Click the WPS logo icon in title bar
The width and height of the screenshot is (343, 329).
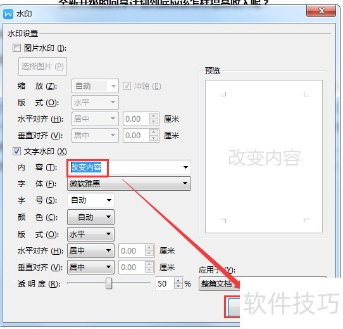coord(8,14)
